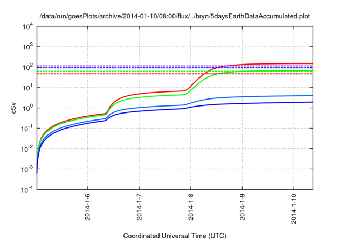Select the 10^-3 y-axis tick label
The image size is (345, 241).
(26, 169)
